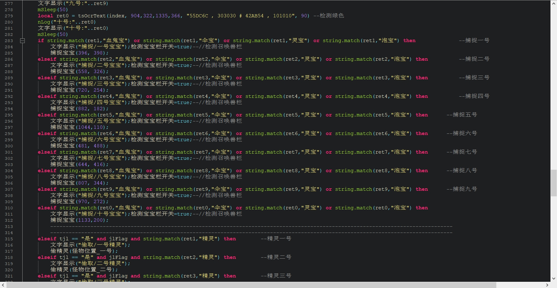
Task: Click the comment '--检测绿色'
Action: point(329,15)
